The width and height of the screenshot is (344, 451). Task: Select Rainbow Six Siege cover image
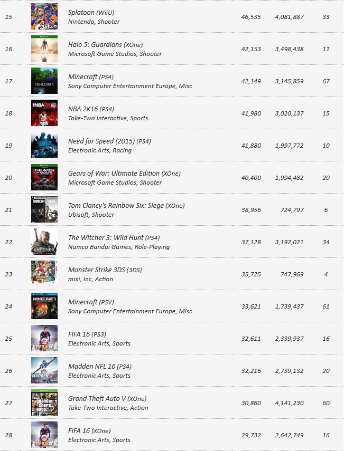click(44, 210)
